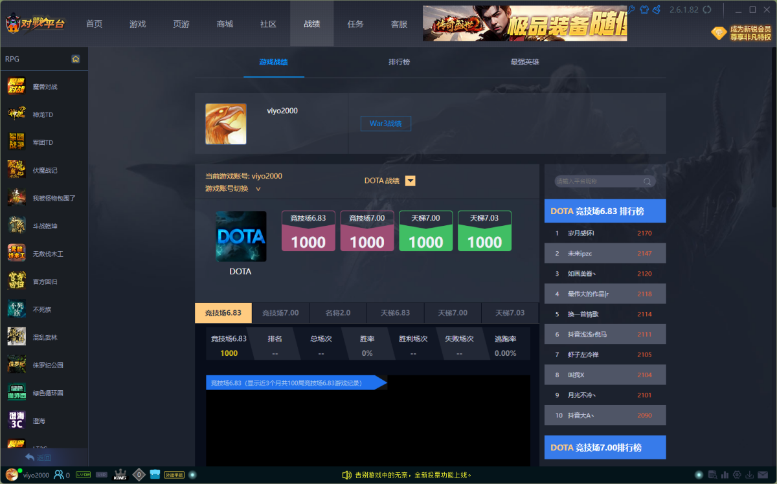Select the 竞技场7.00 stats tab

pos(280,313)
